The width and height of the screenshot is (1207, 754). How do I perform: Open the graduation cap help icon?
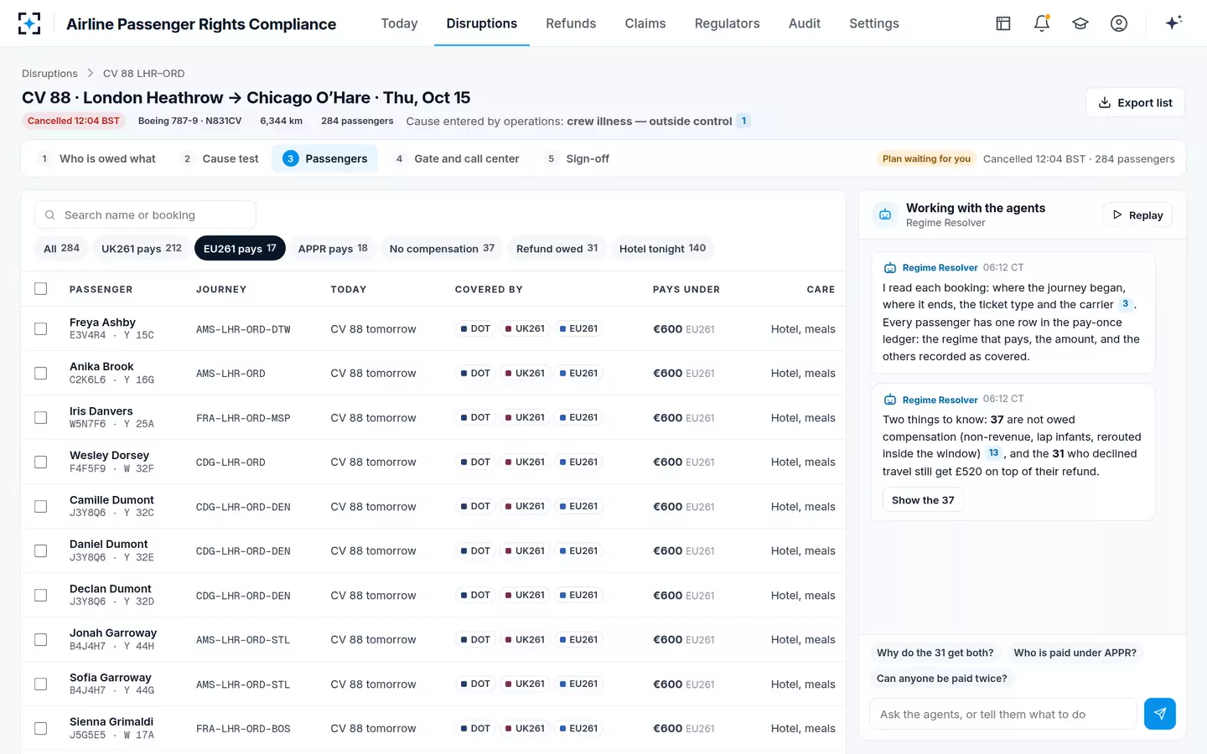(x=1080, y=23)
